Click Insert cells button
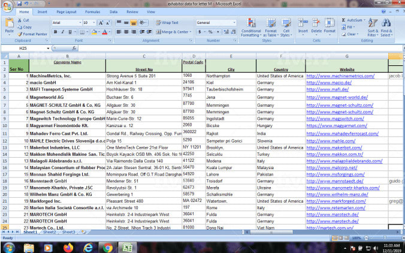Viewport: 405px width, 253px height. pos(303,28)
